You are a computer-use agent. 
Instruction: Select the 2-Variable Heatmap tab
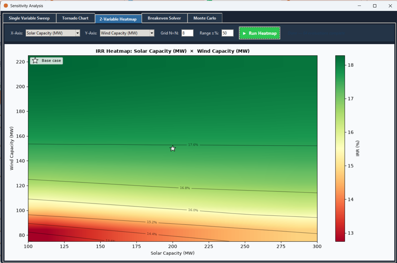click(118, 19)
